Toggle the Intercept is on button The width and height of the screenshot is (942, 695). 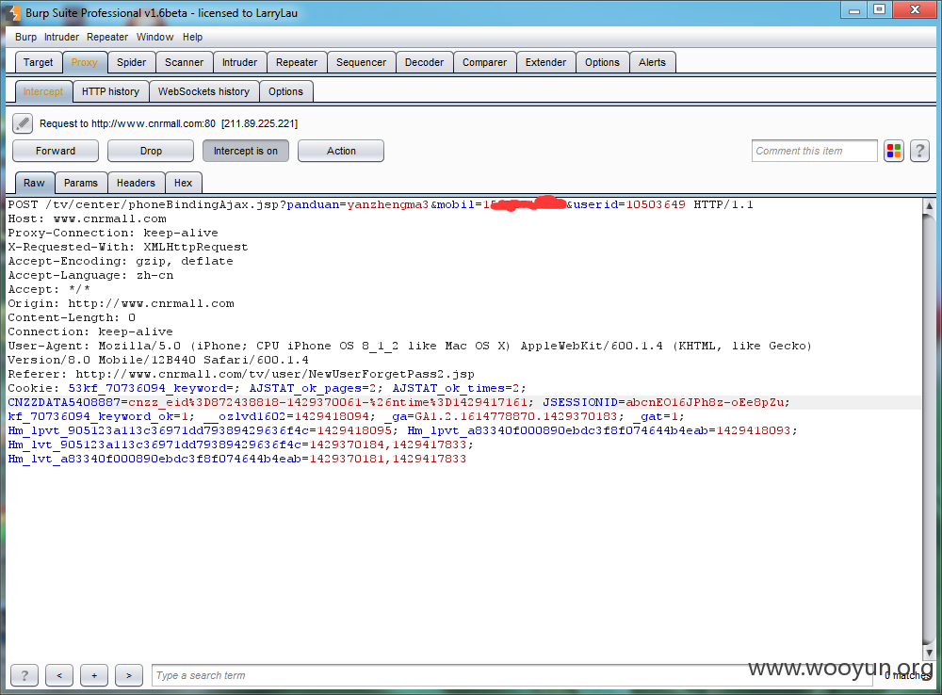pyautogui.click(x=246, y=151)
